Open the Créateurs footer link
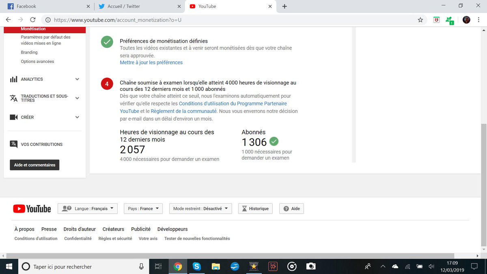487x274 pixels. click(x=113, y=229)
